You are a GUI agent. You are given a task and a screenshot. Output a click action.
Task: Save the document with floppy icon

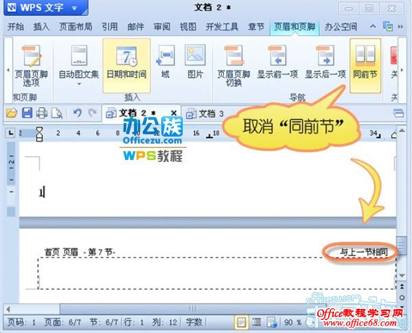coord(27,113)
